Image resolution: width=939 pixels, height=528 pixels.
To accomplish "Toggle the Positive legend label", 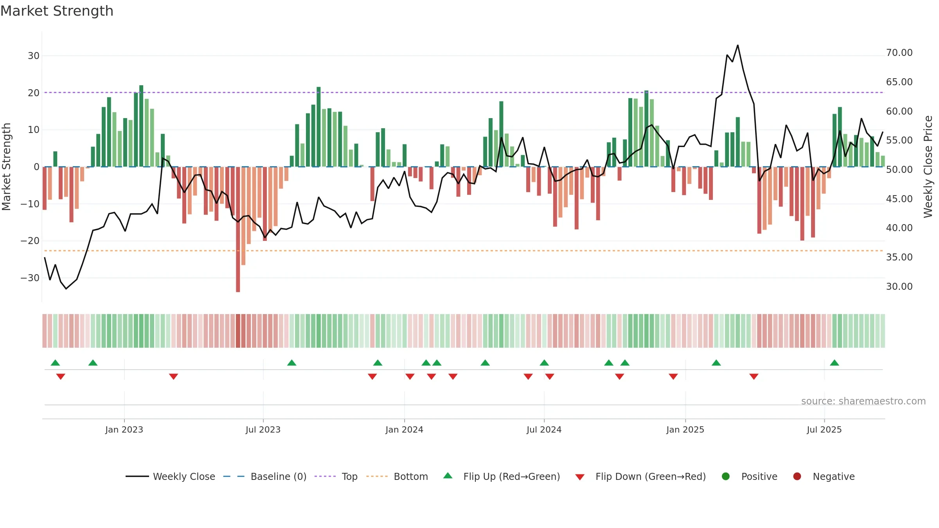I will pos(759,476).
